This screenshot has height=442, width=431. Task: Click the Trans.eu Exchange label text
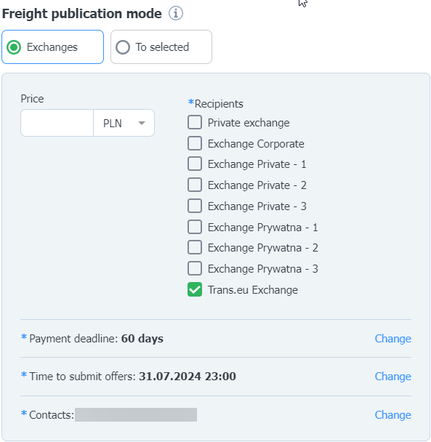tap(253, 290)
